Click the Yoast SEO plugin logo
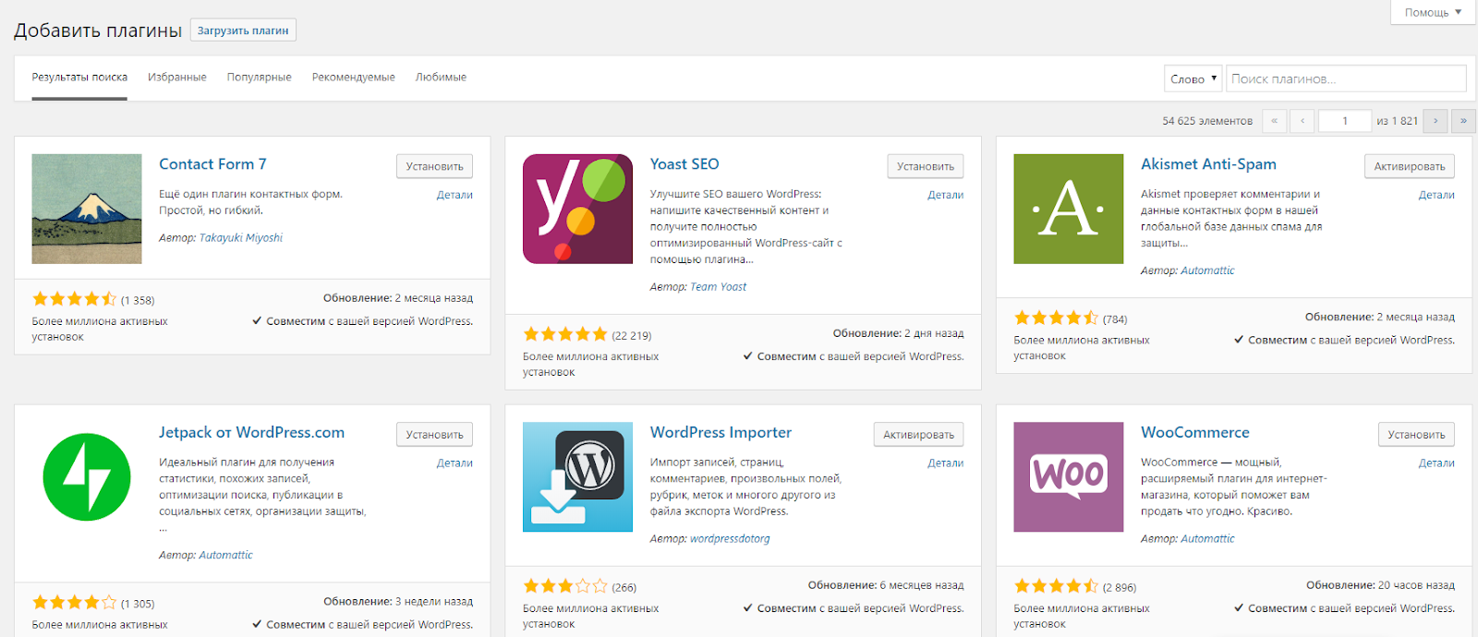 click(577, 209)
